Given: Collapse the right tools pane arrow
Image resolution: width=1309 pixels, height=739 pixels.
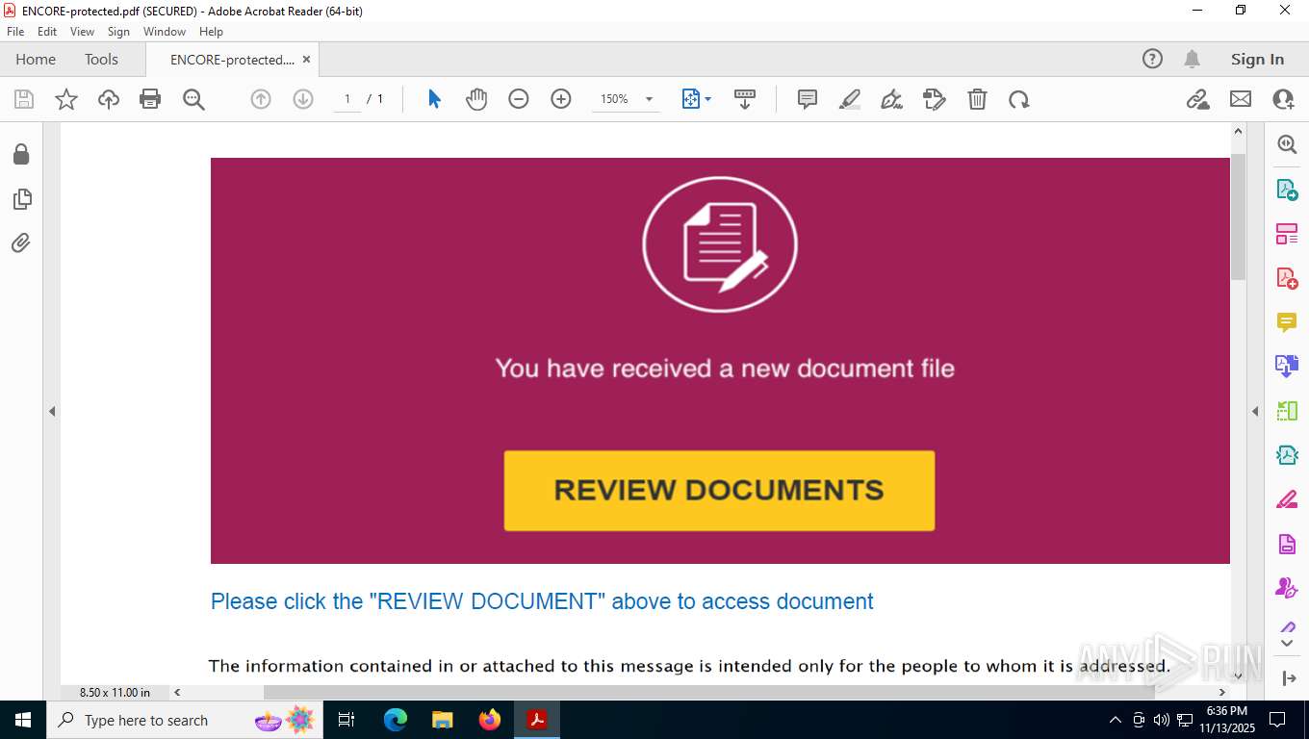Looking at the screenshot, I should coord(1255,411).
